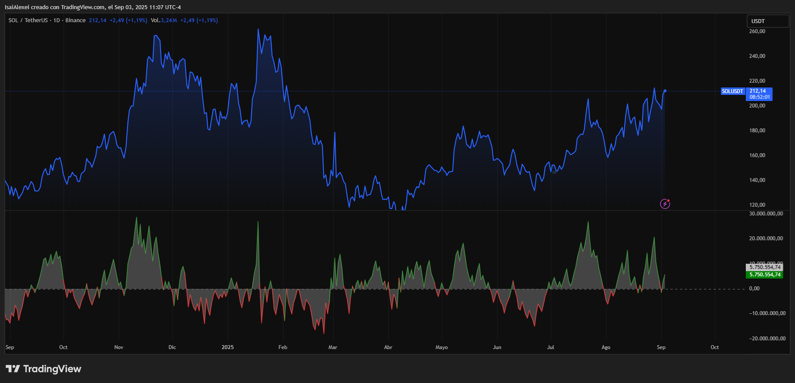Image resolution: width=795 pixels, height=383 pixels.
Task: Click the IsaiAlexei creado con TradingView.com caption
Action: [93, 7]
